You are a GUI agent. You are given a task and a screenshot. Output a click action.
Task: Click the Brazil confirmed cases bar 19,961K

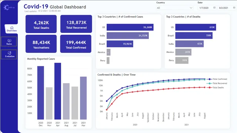pos(120,44)
